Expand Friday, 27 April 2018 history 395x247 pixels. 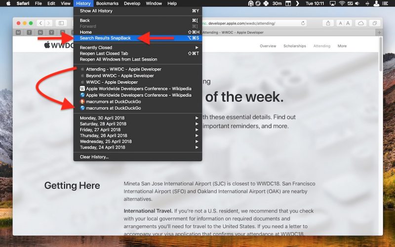[138, 130]
